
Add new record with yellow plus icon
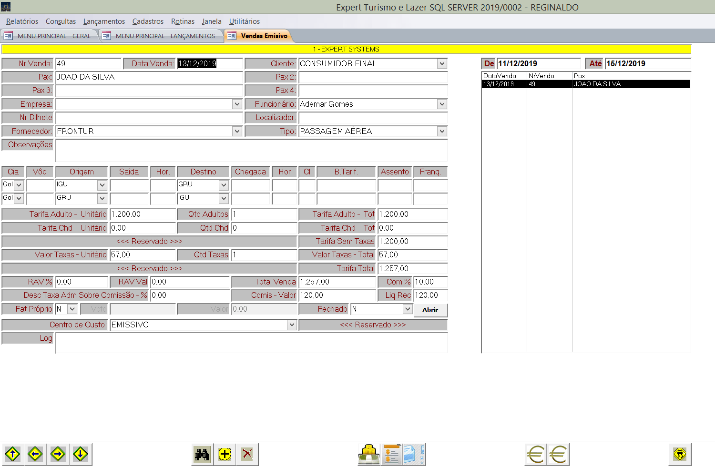(225, 454)
